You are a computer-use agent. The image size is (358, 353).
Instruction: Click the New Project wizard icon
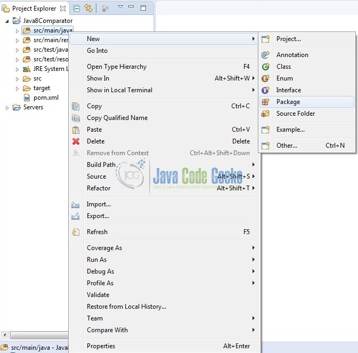click(265, 39)
